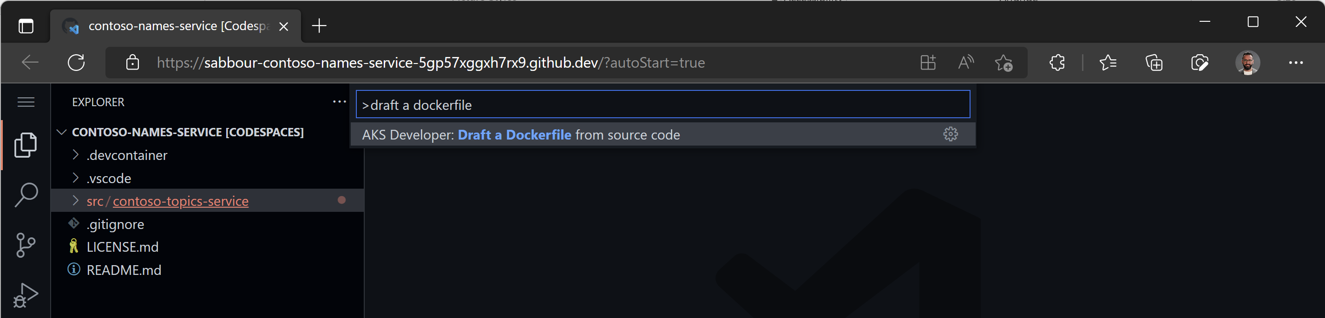Screen dimensions: 1325x318
Task: Open browser Extensions menu
Action: coord(1057,63)
